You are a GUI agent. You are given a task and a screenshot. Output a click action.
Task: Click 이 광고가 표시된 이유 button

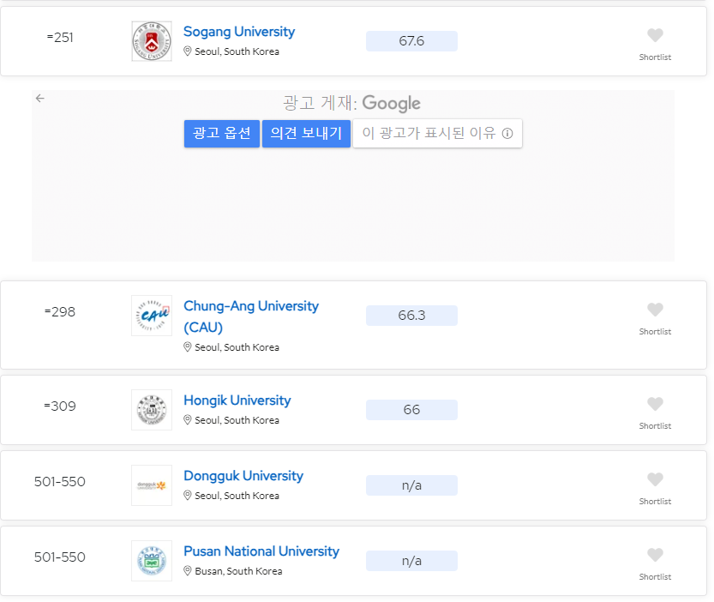[438, 134]
